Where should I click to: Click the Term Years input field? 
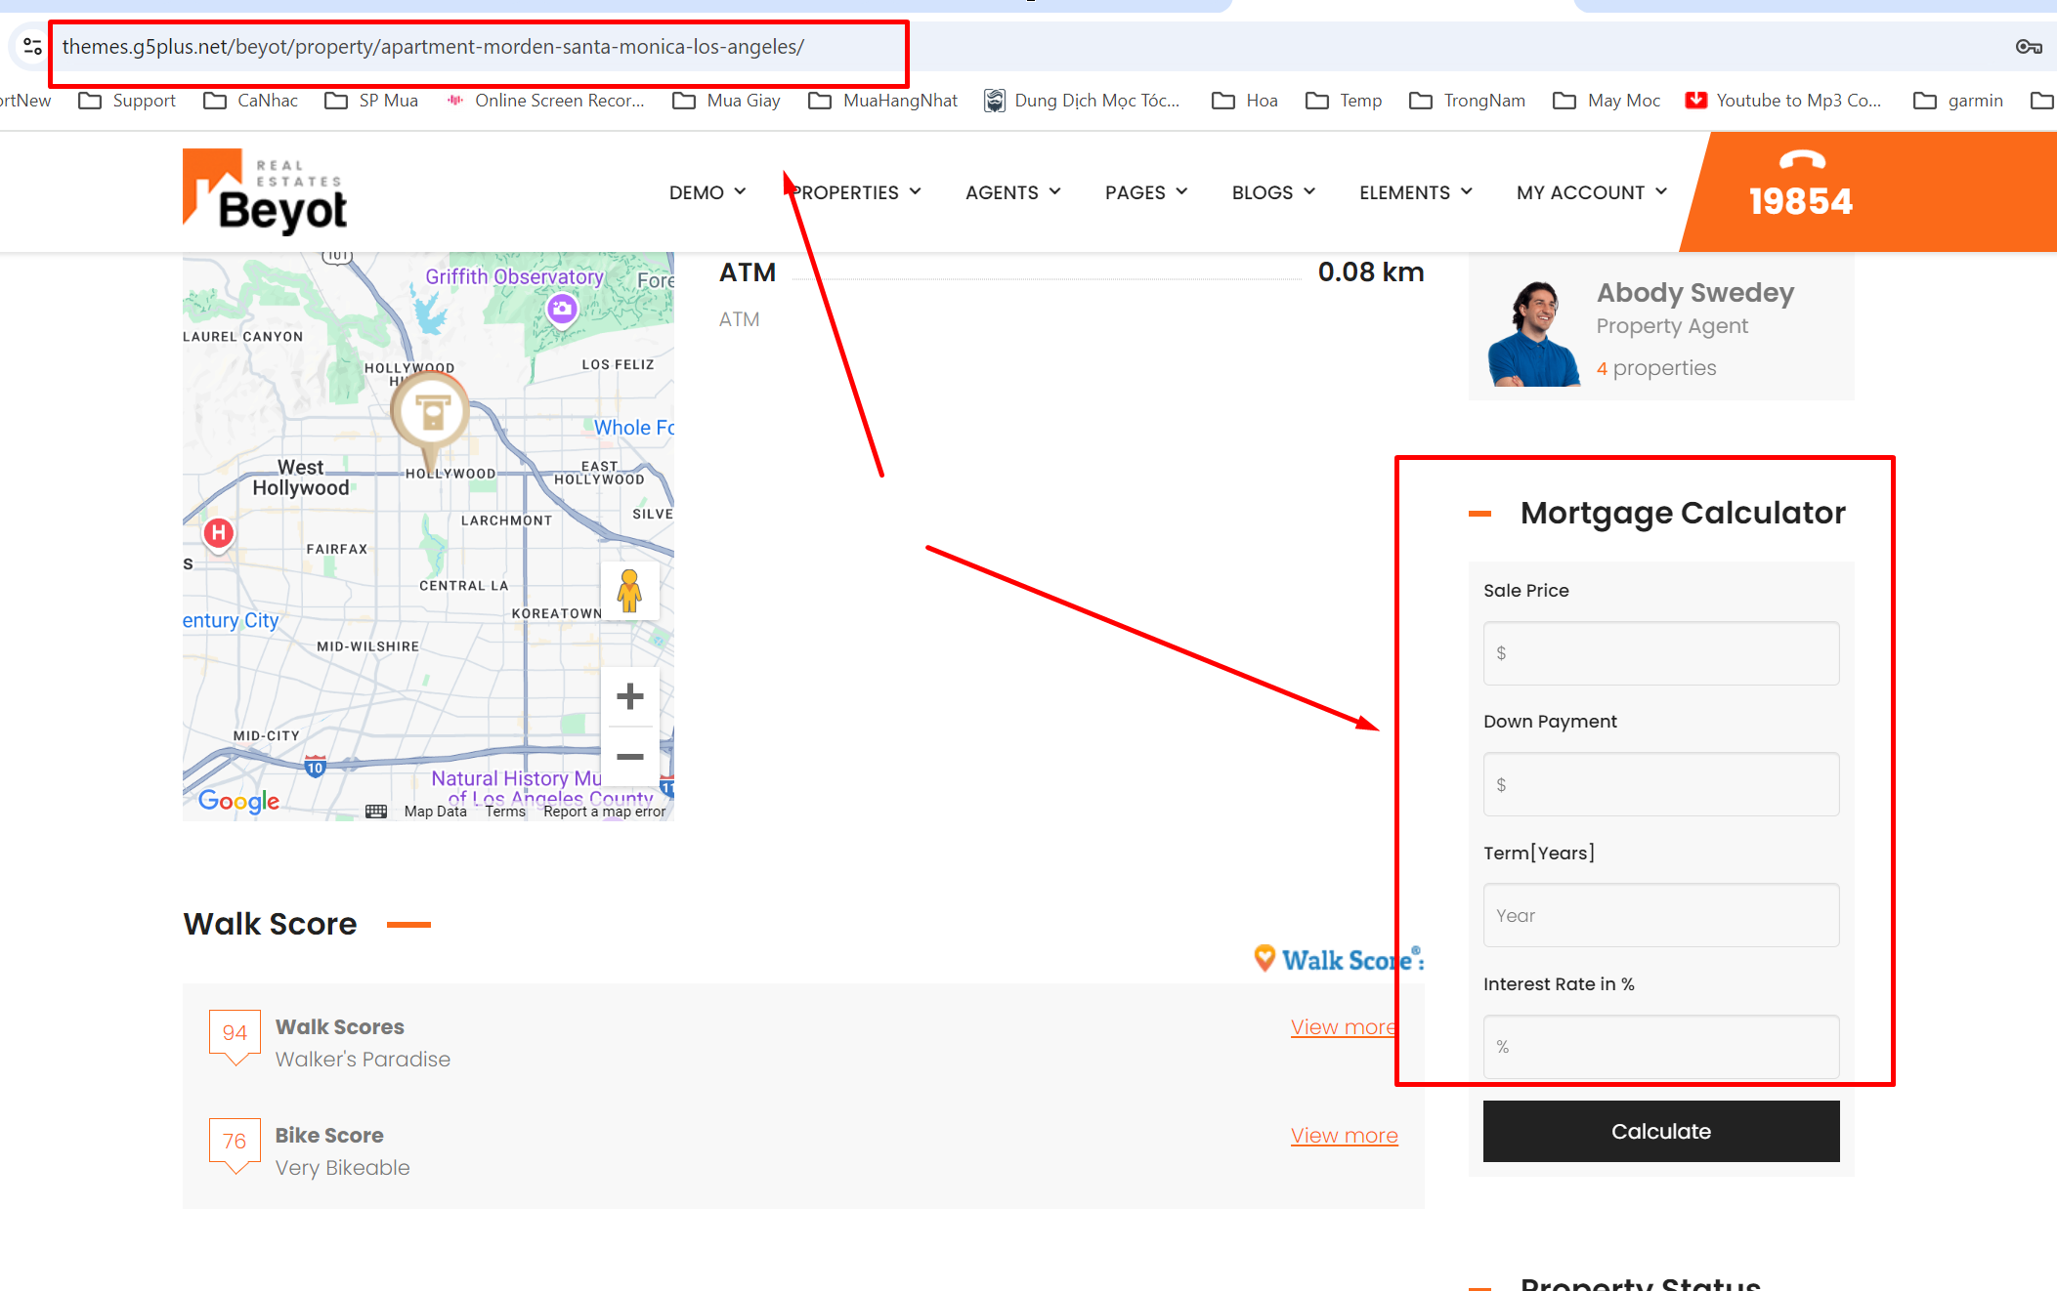tap(1660, 915)
